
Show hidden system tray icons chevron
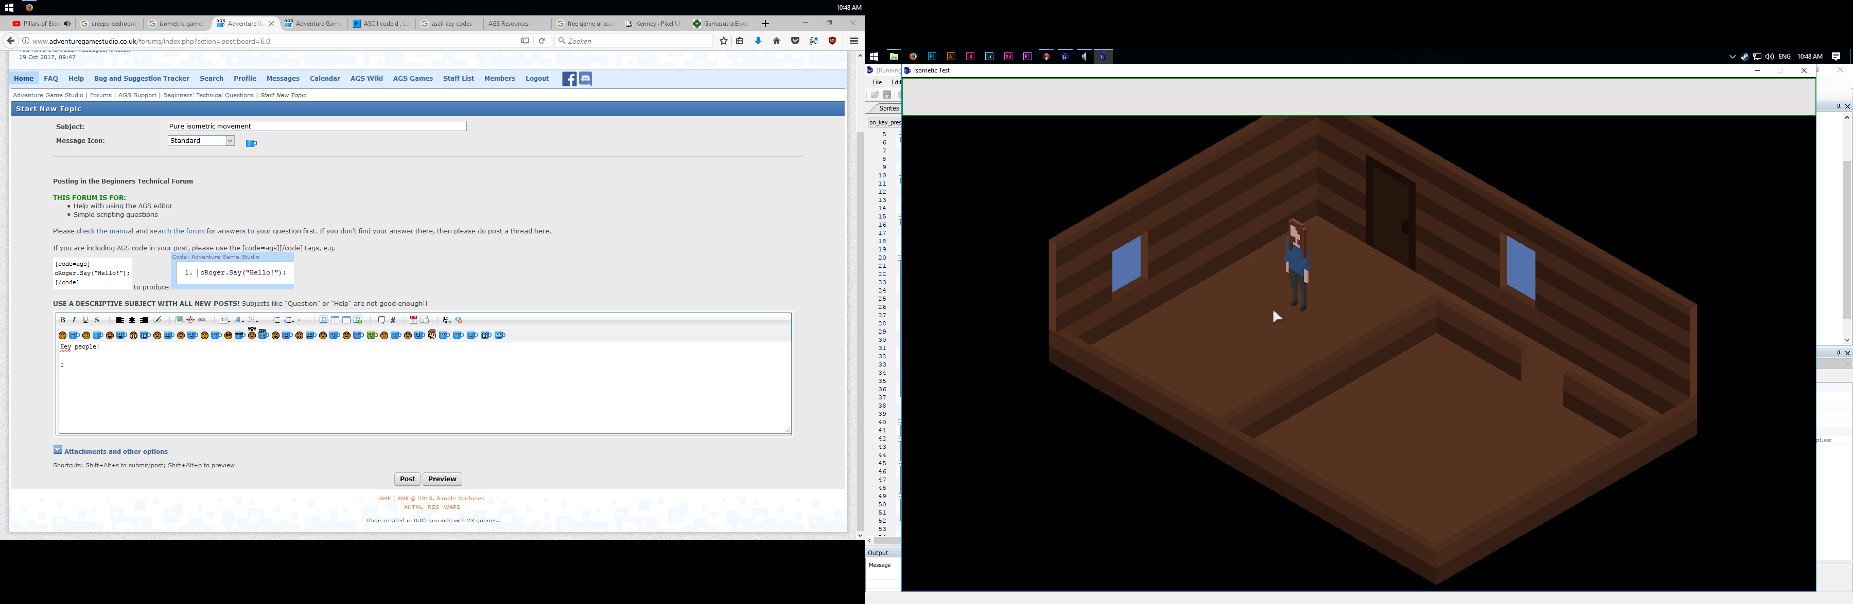tap(1732, 57)
